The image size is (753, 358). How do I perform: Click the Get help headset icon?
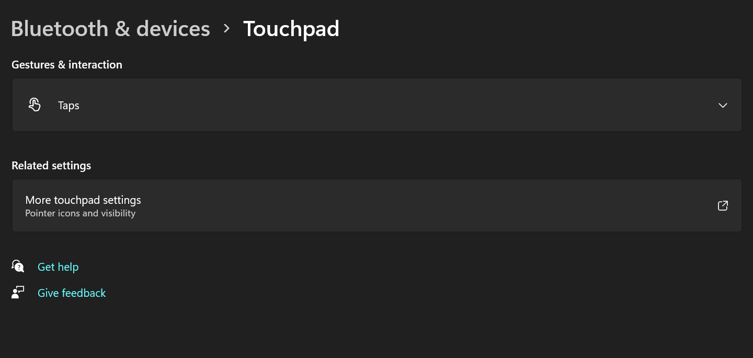[18, 267]
